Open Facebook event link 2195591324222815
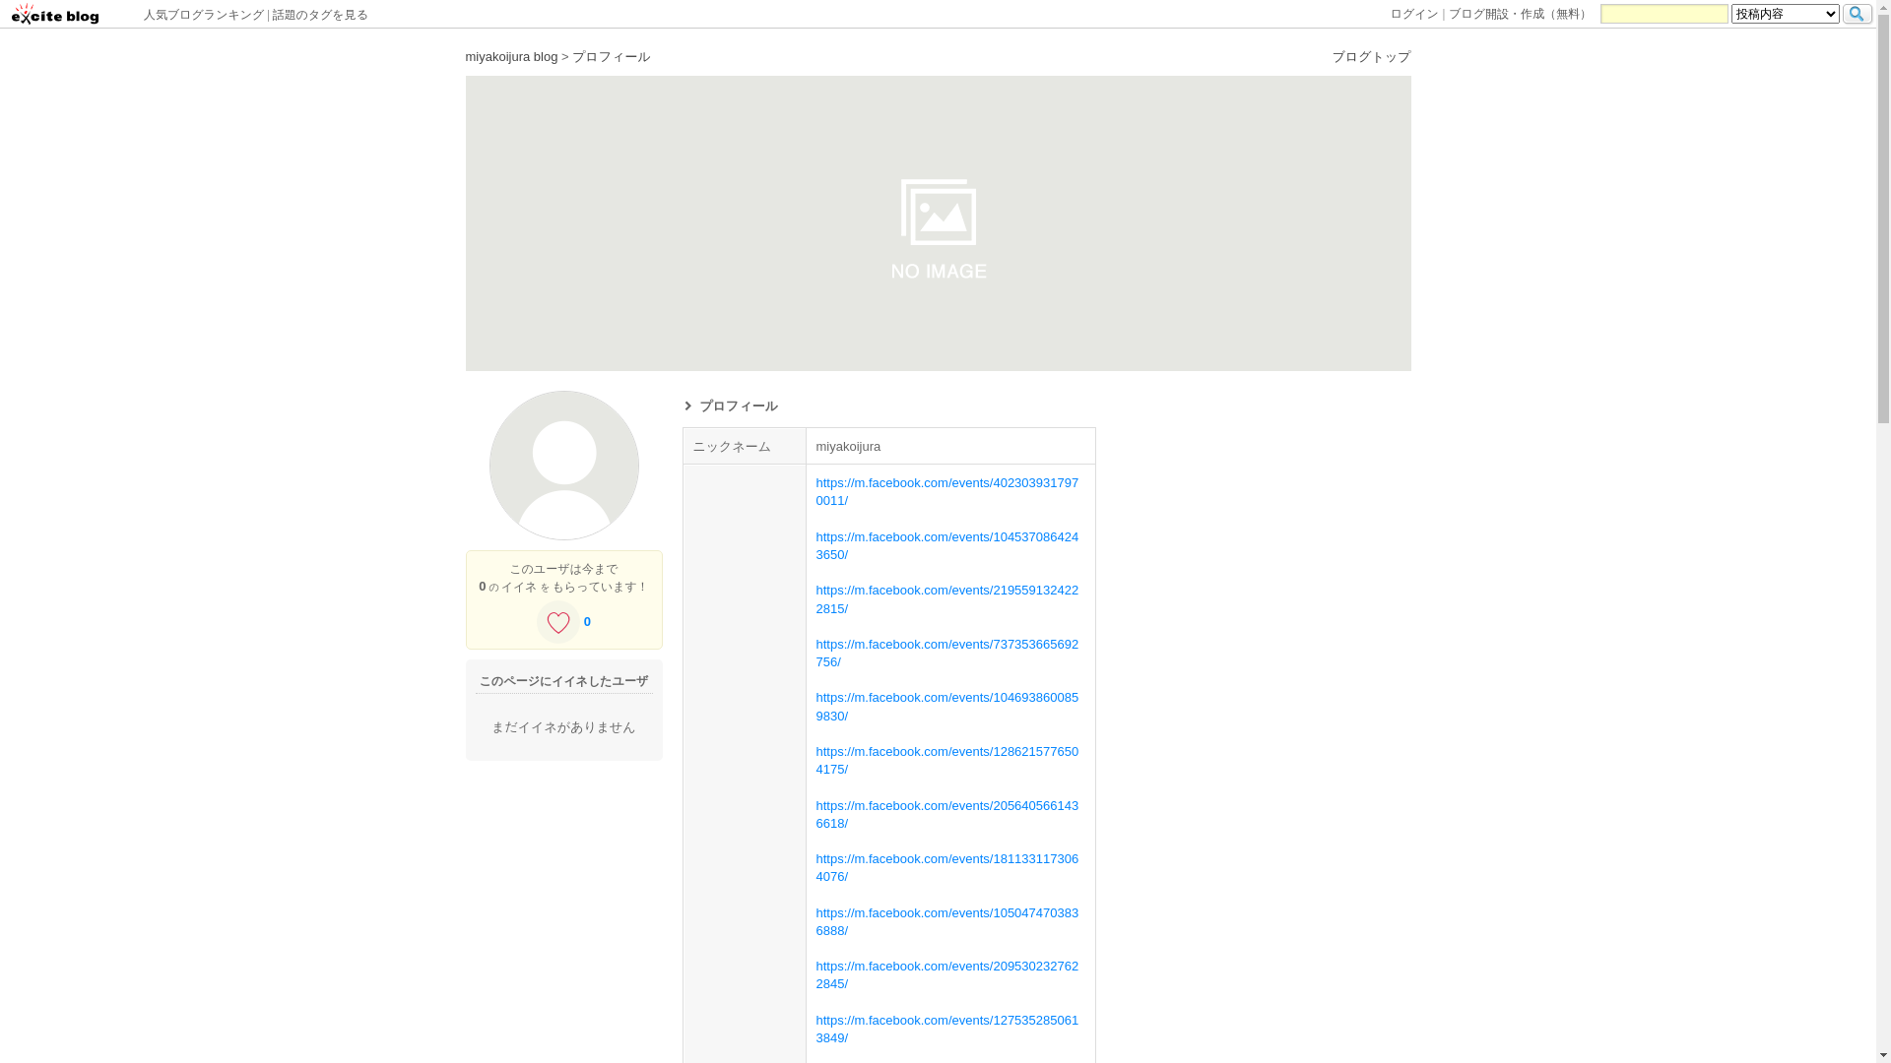 [x=946, y=599]
